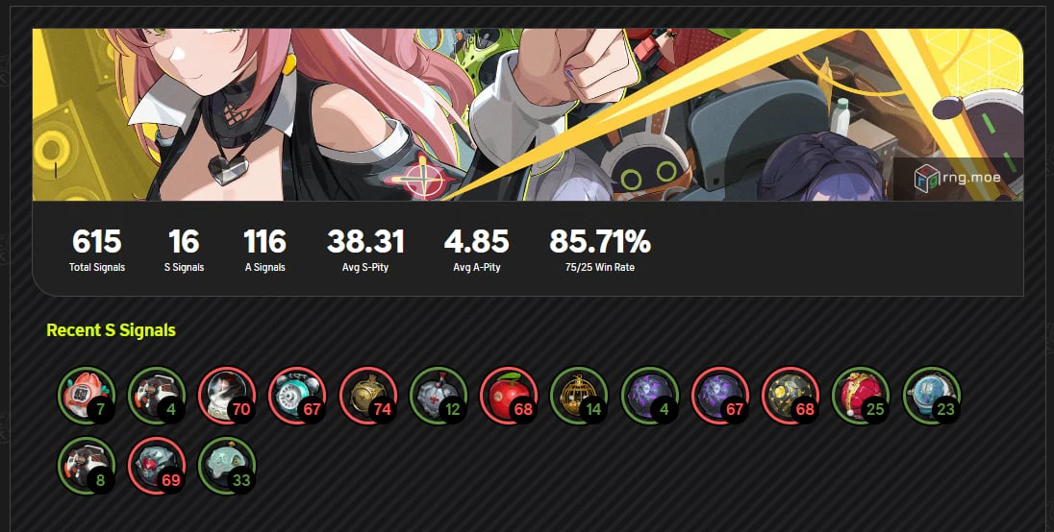Viewport: 1054px width, 532px height.
Task: Click the S signal icon with pity 7
Action: click(86, 395)
